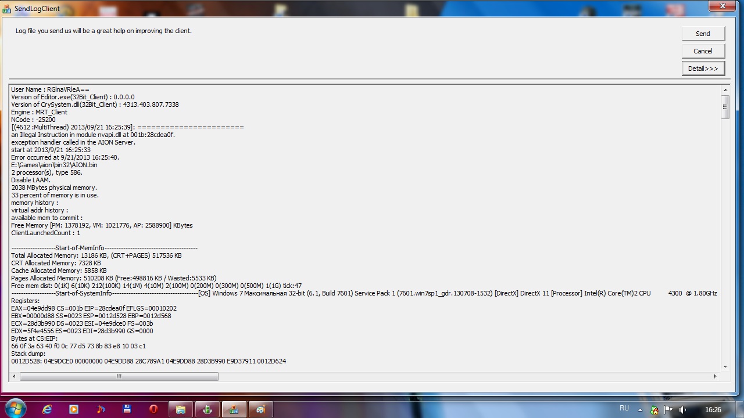Close the SendLogClient window

(723, 6)
